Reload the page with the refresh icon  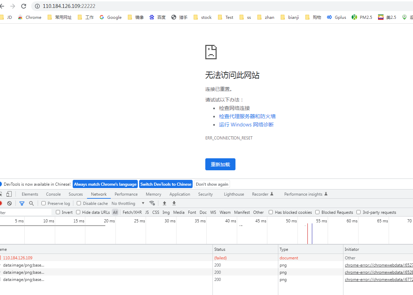pyautogui.click(x=24, y=6)
